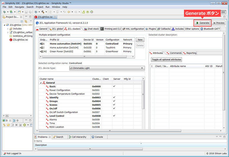The width and height of the screenshot is (229, 157).
Task: Click the Problems view horizontal scrollbar
Action: [x=90, y=149]
